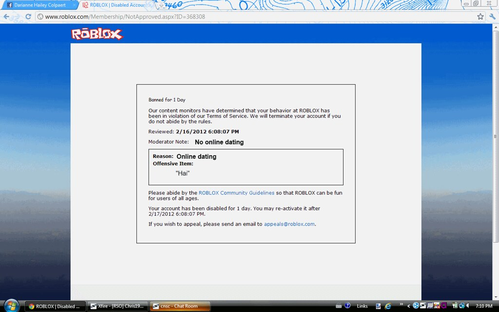The image size is (499, 312).
Task: Open the cnsc - Chat Room taskbar window
Action: coord(180,306)
